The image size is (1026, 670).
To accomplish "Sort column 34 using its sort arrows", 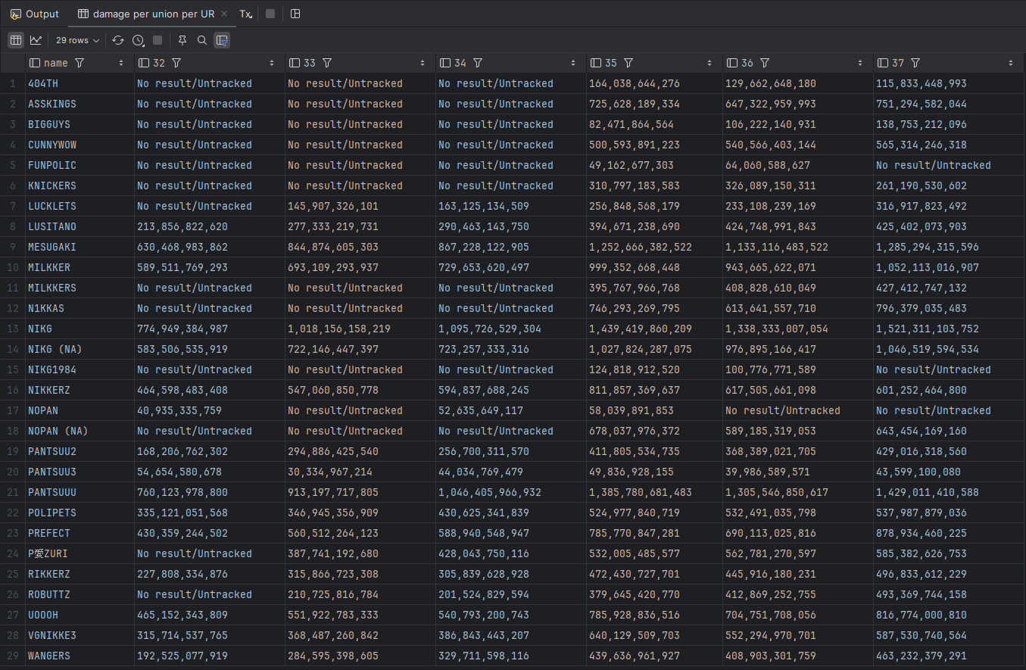I will point(573,63).
